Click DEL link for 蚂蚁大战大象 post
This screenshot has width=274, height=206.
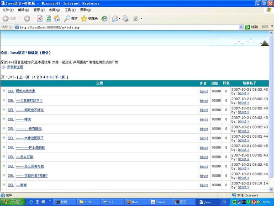coord(11,91)
